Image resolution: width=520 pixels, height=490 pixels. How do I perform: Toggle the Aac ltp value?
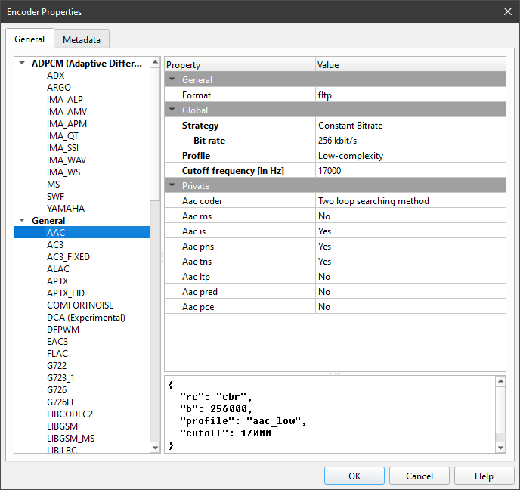click(410, 277)
